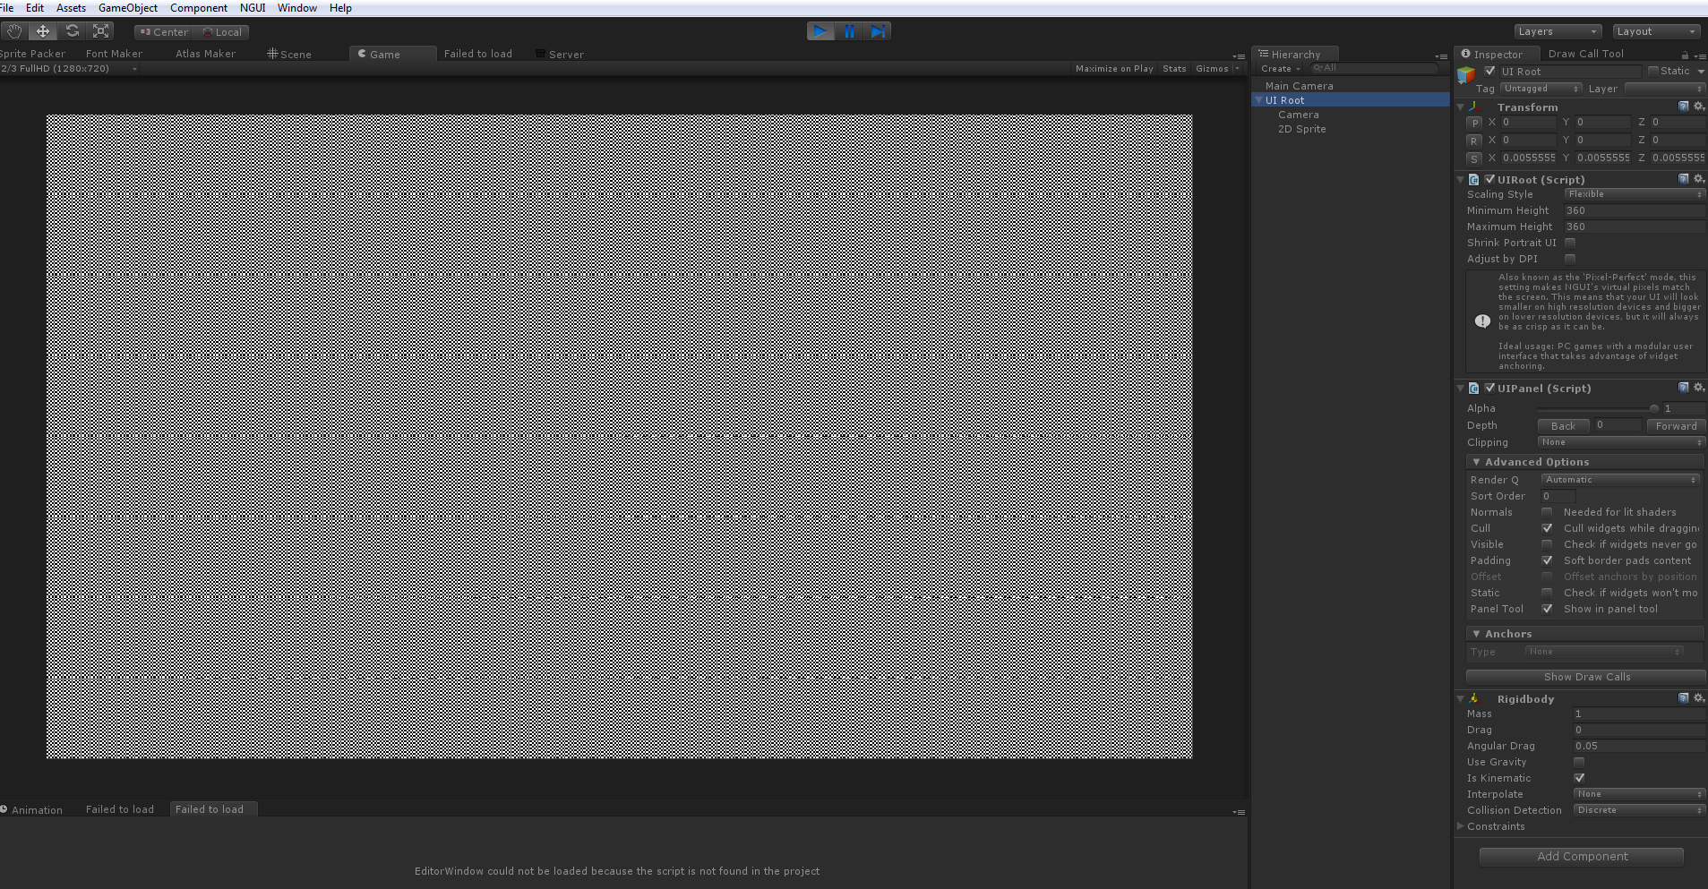Open the Layers dropdown in the toolbar
This screenshot has width=1708, height=889.
[1557, 31]
